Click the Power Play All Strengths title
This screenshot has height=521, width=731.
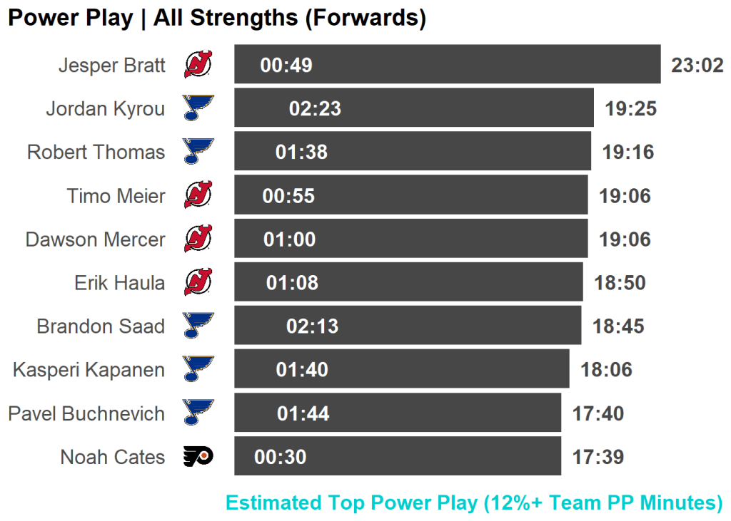[x=217, y=19]
